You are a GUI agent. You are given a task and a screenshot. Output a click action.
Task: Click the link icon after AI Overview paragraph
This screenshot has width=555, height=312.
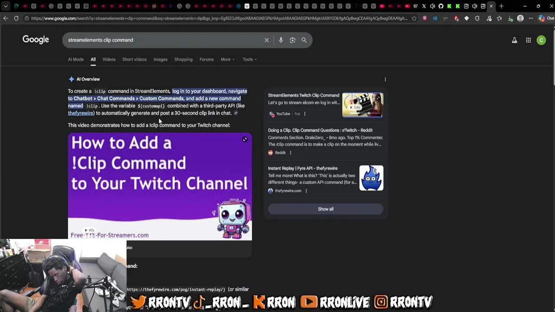point(236,113)
